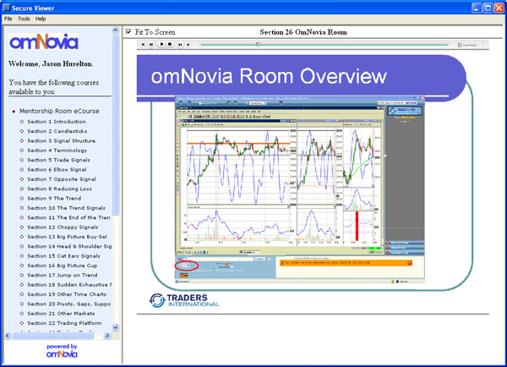Toggle the Fit To Screen checkbox

click(128, 32)
